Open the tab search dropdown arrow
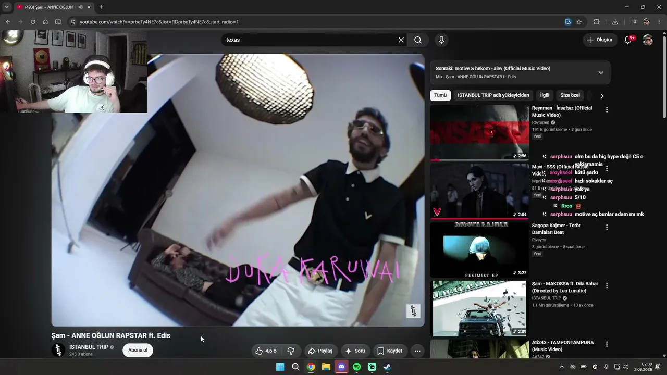667x375 pixels. click(x=7, y=7)
